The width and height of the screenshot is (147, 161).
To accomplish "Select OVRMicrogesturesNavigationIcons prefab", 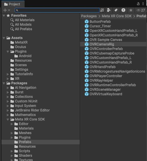I will tap(115, 71).
